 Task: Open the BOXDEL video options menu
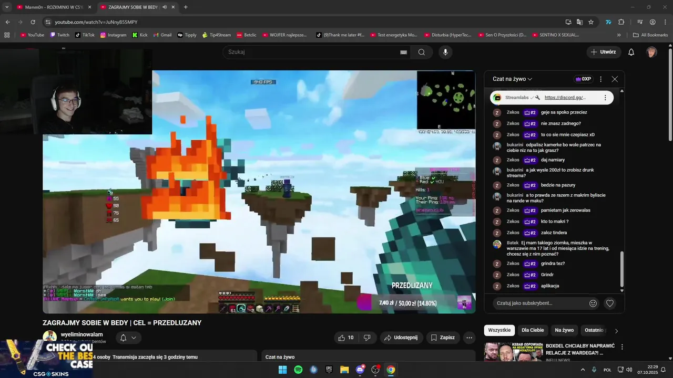point(622,347)
